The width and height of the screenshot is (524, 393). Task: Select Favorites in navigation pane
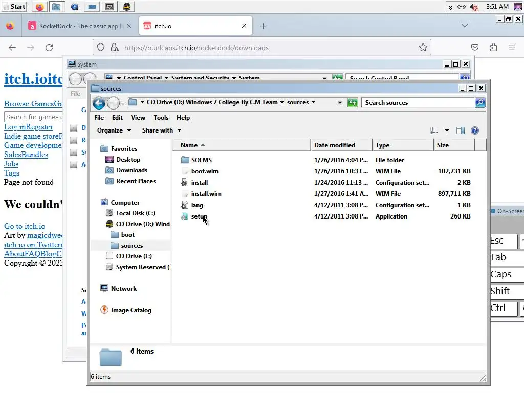(x=124, y=149)
